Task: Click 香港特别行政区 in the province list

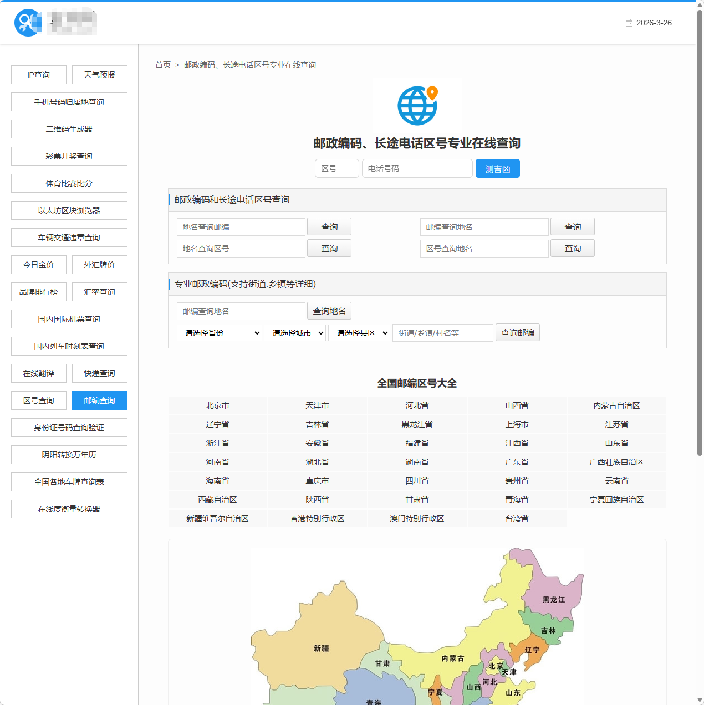Action: tap(317, 518)
